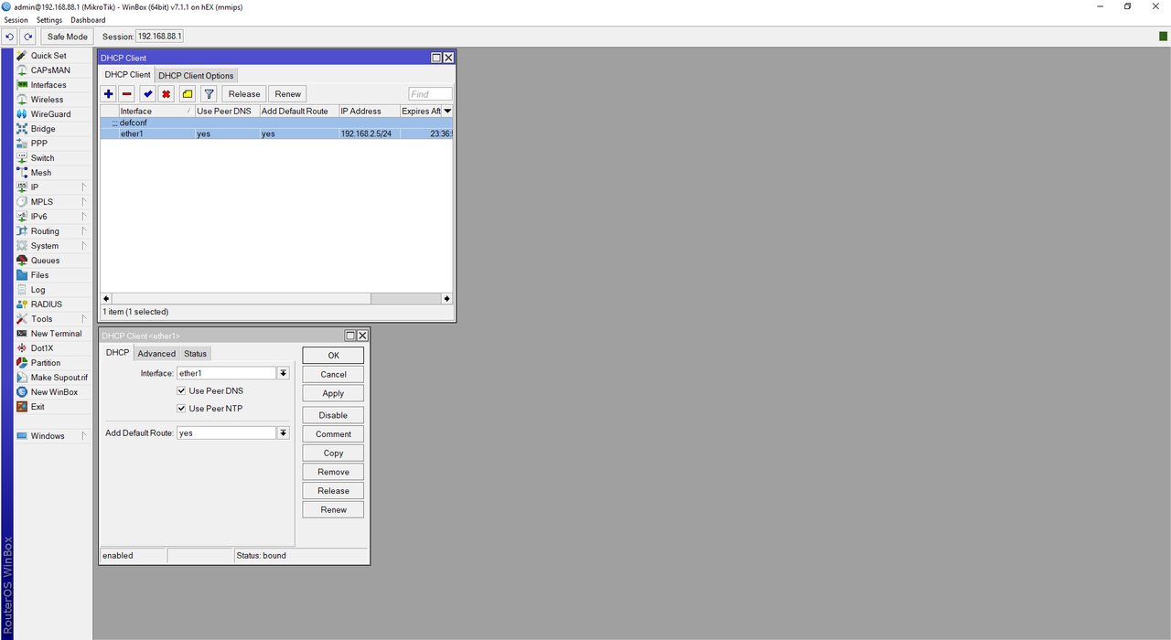Viewport: 1171px width, 640px height.
Task: Switch to the Advanced tab
Action: (x=156, y=354)
